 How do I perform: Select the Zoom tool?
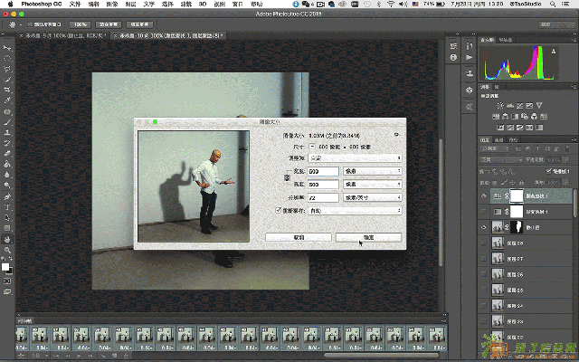pos(7,250)
